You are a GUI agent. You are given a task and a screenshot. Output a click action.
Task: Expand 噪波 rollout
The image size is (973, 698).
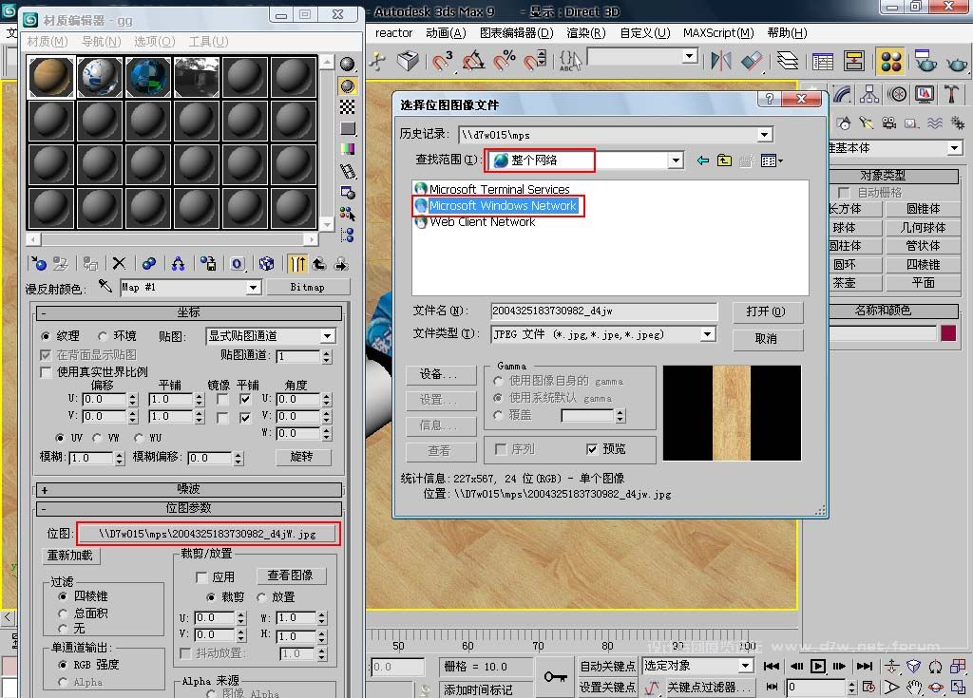(189, 489)
